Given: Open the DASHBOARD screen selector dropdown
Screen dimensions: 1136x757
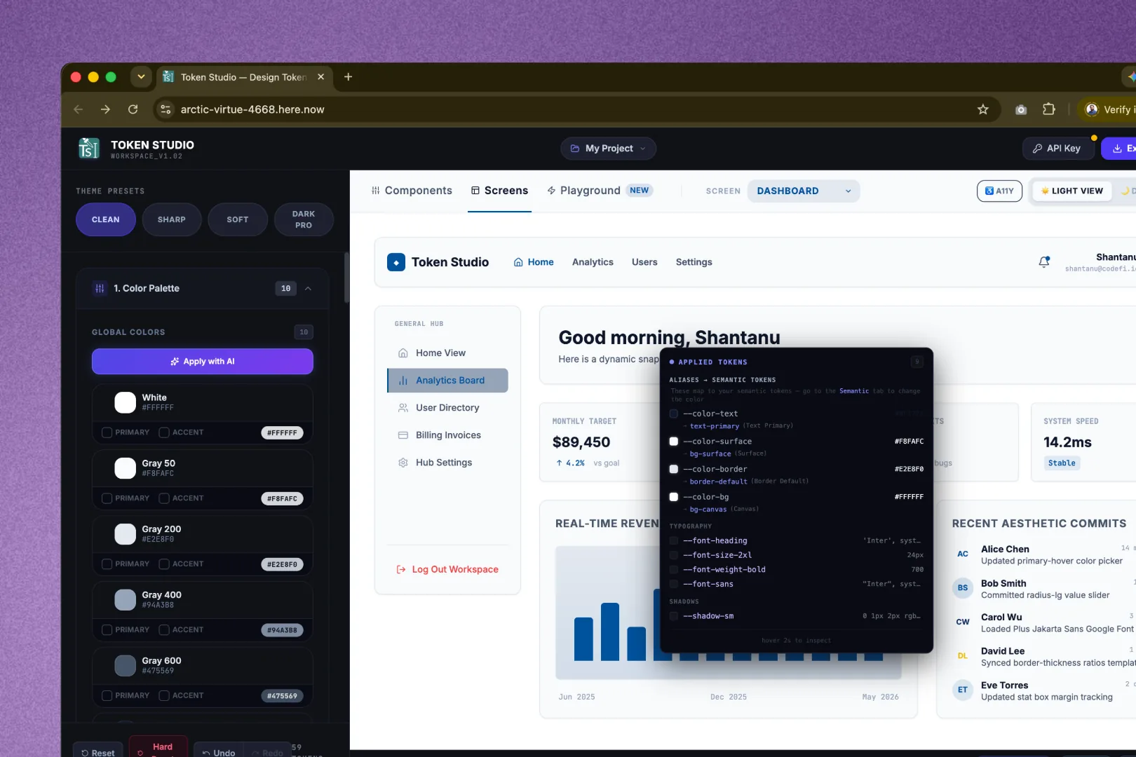Looking at the screenshot, I should coord(804,191).
